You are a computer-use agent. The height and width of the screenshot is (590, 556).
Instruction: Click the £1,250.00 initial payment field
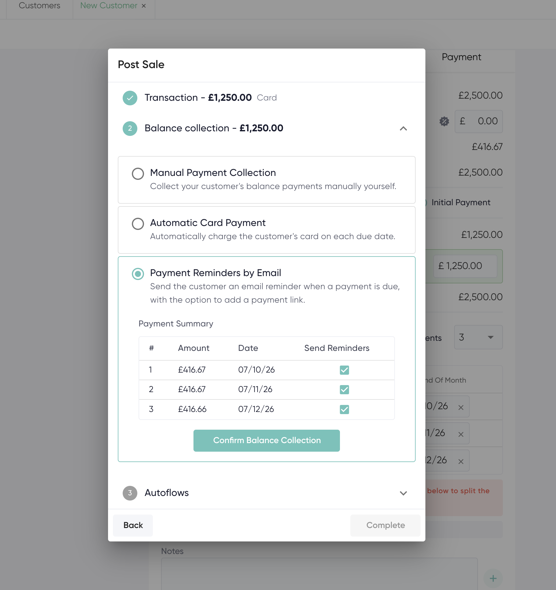465,266
